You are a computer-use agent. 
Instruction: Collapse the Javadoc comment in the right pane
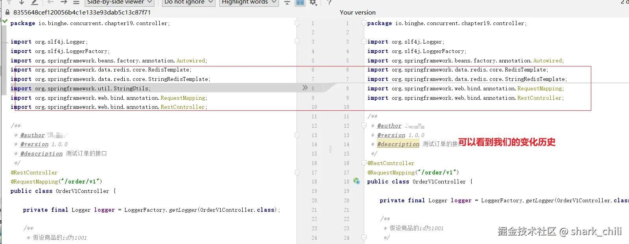[364, 125]
